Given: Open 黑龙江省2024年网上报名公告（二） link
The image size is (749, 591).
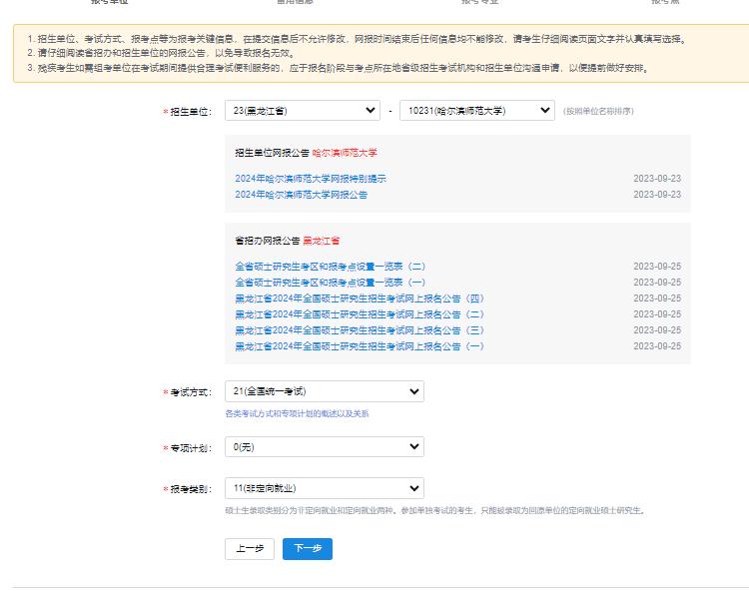Looking at the screenshot, I should click(360, 314).
